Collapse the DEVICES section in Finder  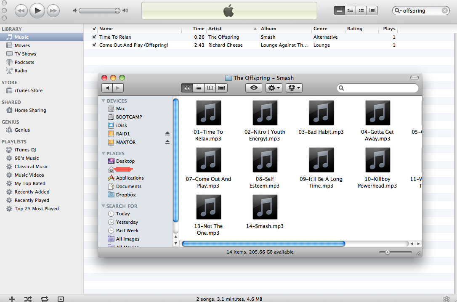coord(103,101)
